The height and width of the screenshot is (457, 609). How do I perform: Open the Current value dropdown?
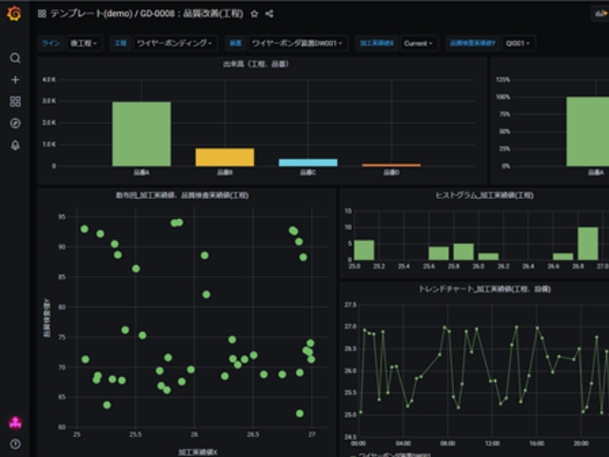(419, 43)
